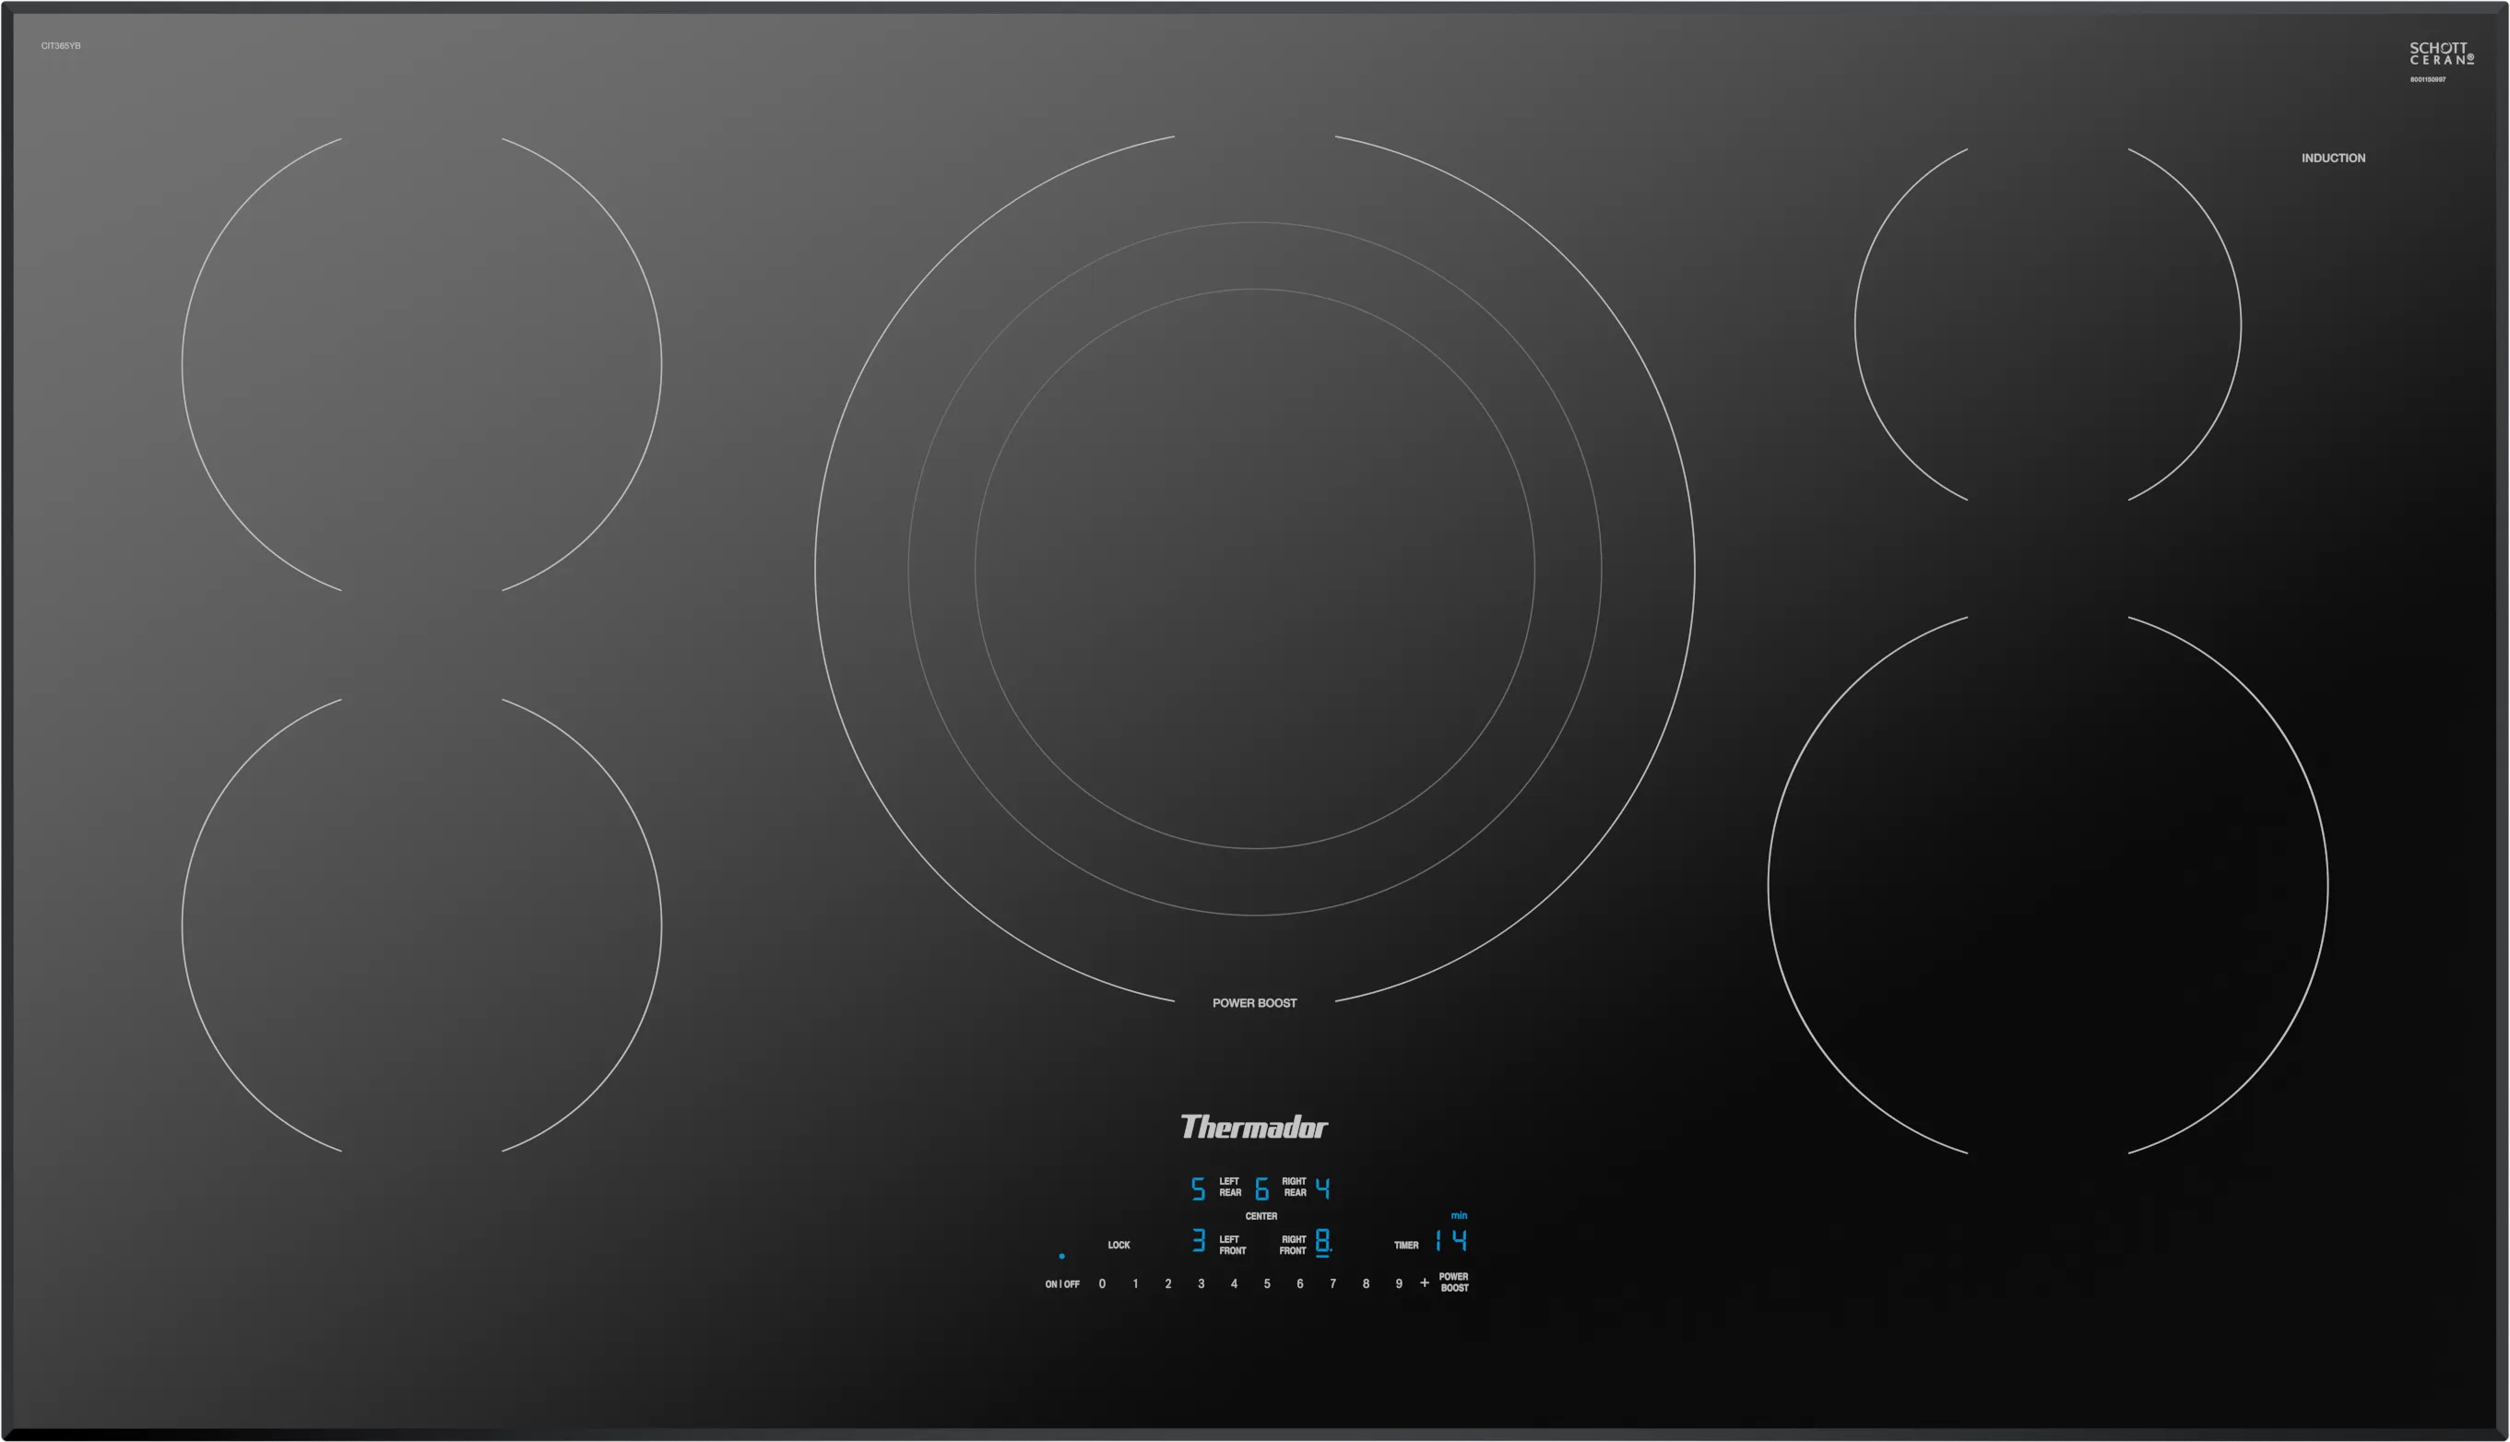This screenshot has height=1442, width=2510.
Task: Select power level 3 on the keypad
Action: pyautogui.click(x=1201, y=1283)
